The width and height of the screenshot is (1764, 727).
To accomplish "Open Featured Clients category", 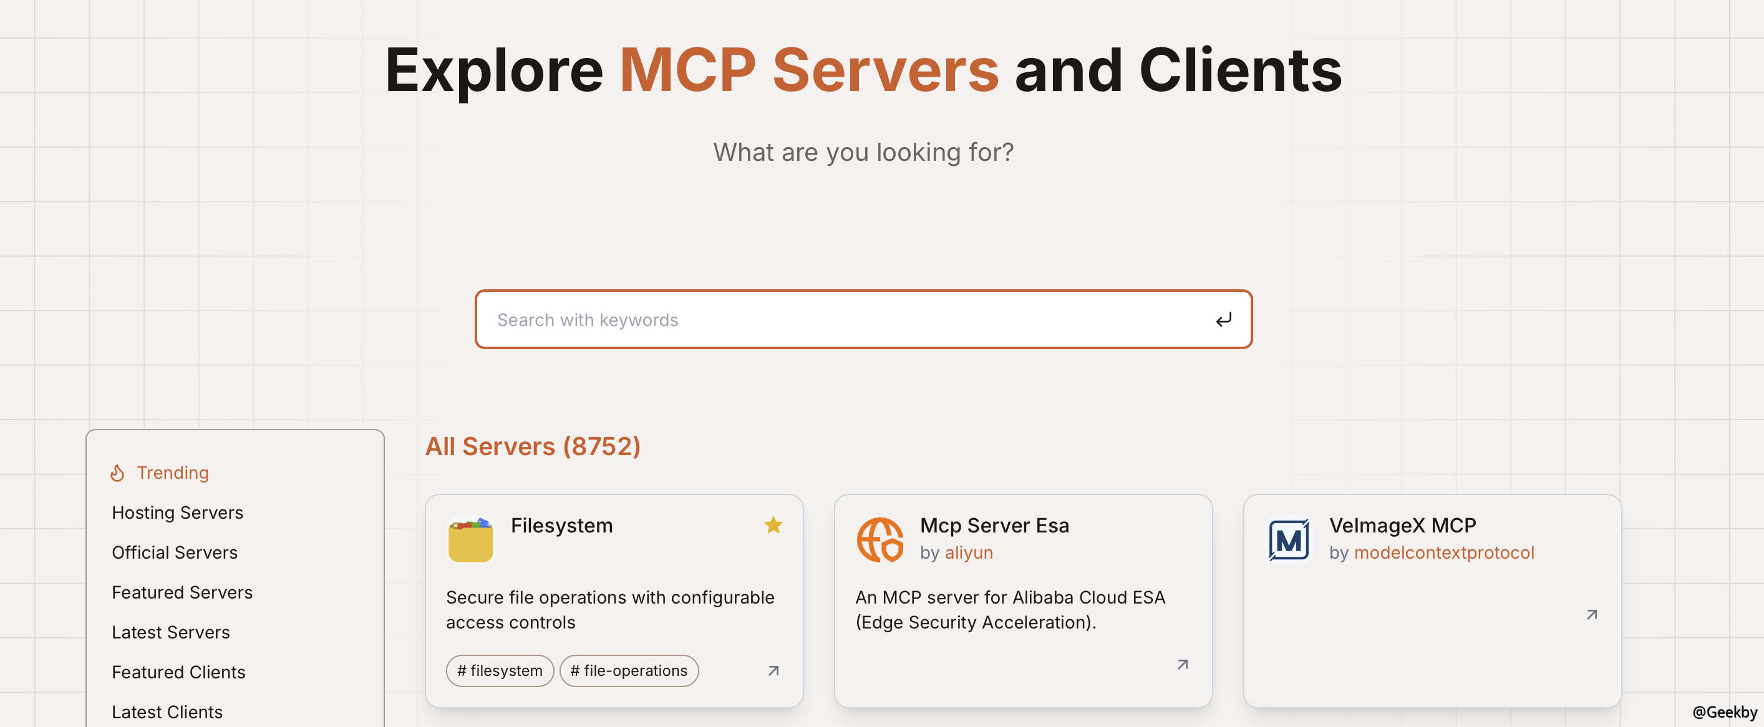I will click(x=178, y=672).
